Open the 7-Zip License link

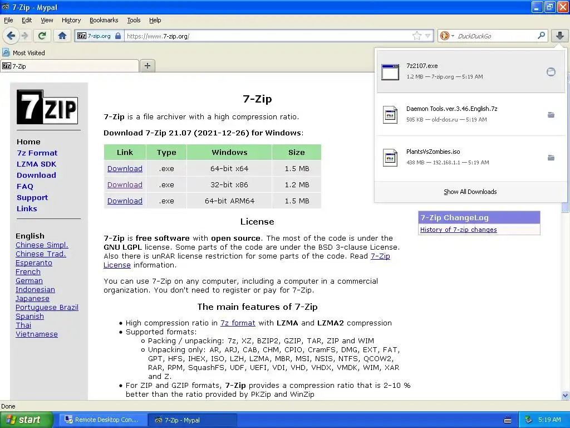(x=380, y=256)
